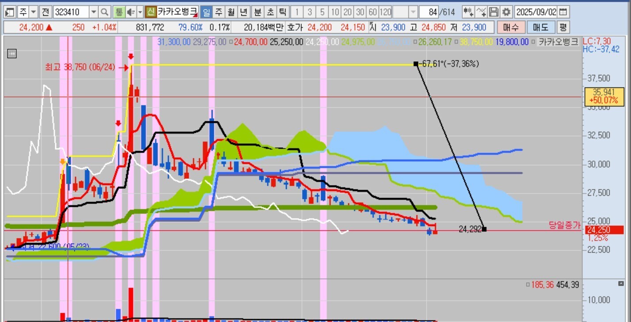
Task: Select the 분 minute chart tab
Action: (x=257, y=12)
